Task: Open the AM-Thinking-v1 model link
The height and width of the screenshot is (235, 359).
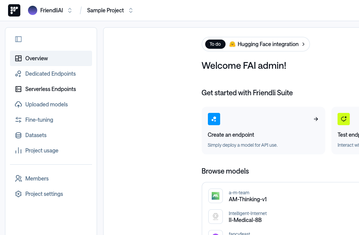Action: tap(248, 199)
